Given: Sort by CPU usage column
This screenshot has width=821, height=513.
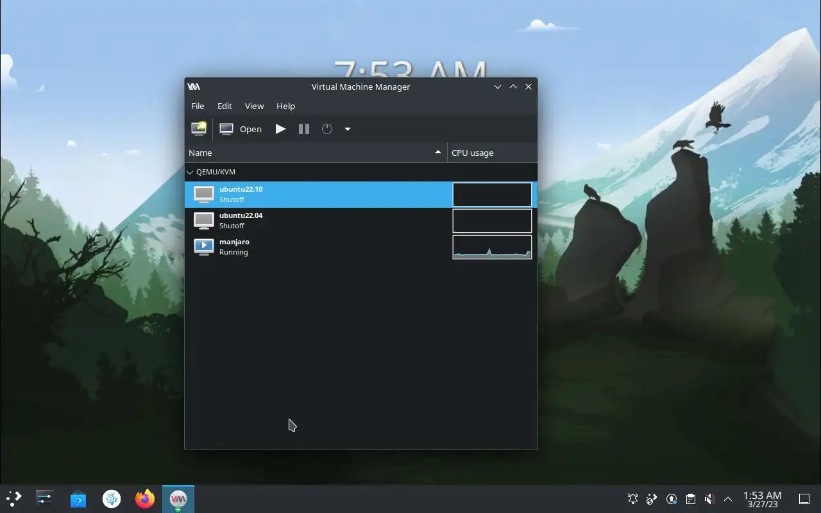Looking at the screenshot, I should coord(492,153).
